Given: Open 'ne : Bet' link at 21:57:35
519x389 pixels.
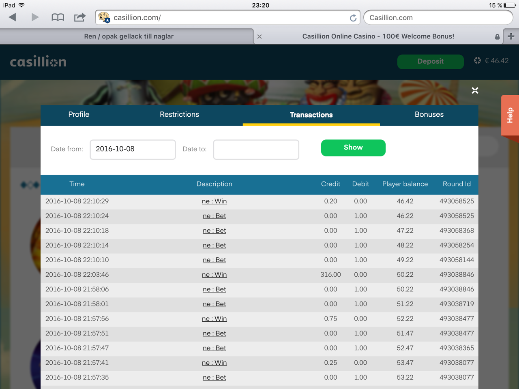Looking at the screenshot, I should 214,378.
